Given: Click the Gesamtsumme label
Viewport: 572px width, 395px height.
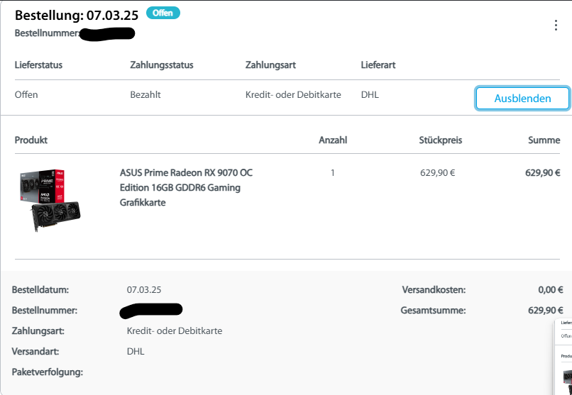Looking at the screenshot, I should pyautogui.click(x=433, y=311).
